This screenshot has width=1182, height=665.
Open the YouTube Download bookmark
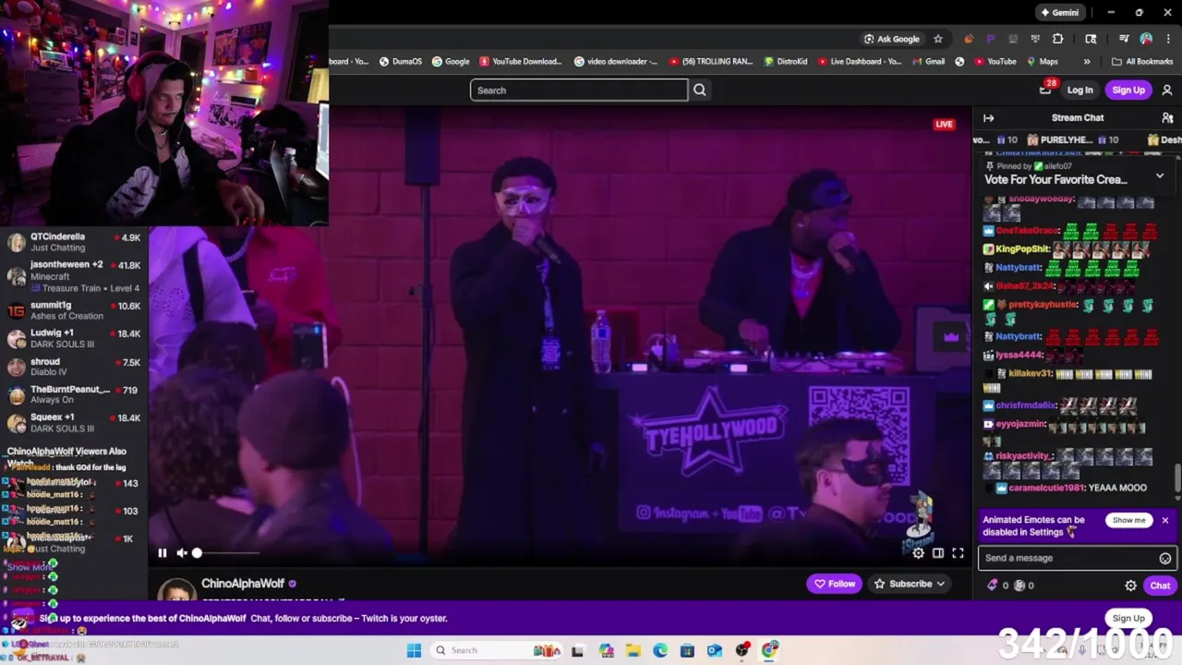tap(520, 62)
